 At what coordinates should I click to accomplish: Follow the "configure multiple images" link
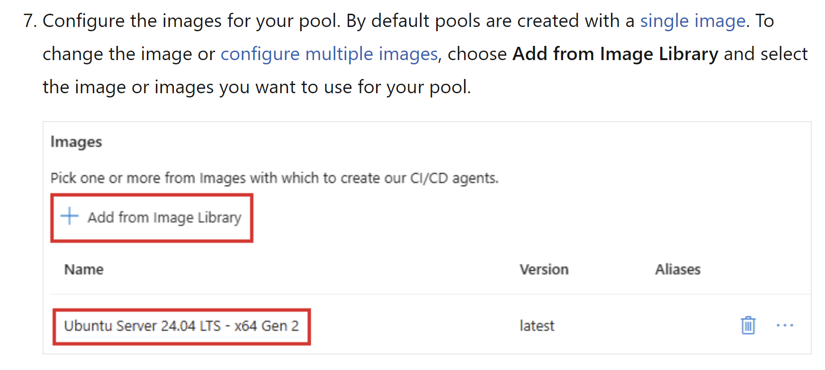pyautogui.click(x=329, y=54)
